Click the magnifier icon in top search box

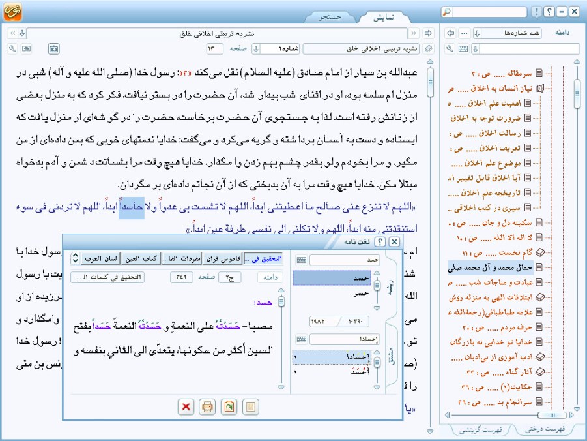click(447, 12)
